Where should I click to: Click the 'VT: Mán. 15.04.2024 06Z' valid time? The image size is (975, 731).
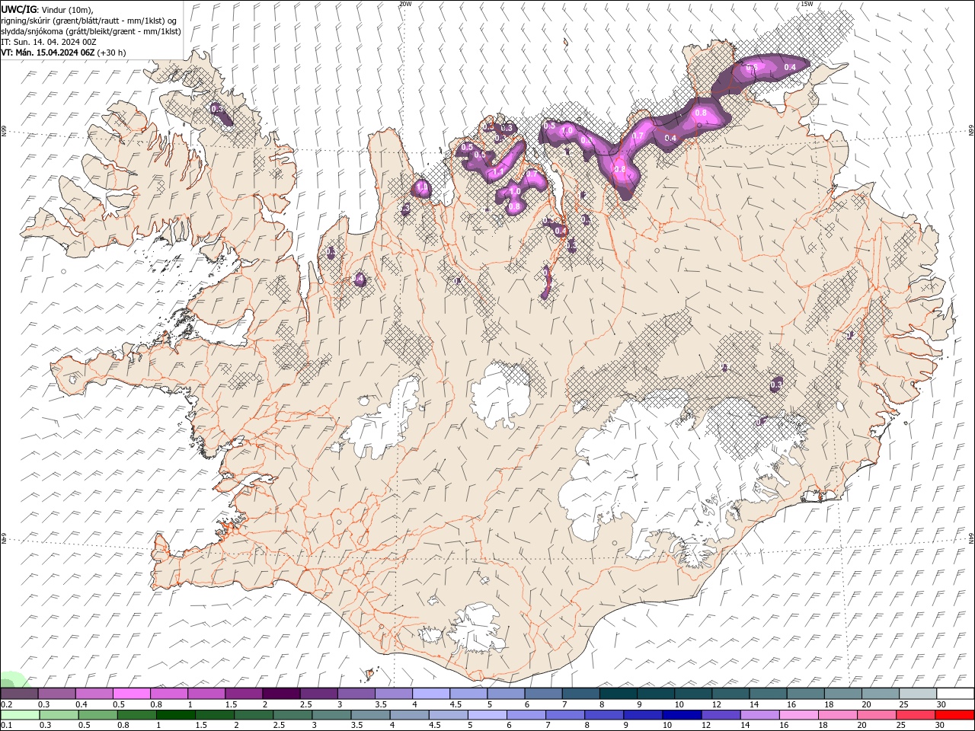point(48,53)
